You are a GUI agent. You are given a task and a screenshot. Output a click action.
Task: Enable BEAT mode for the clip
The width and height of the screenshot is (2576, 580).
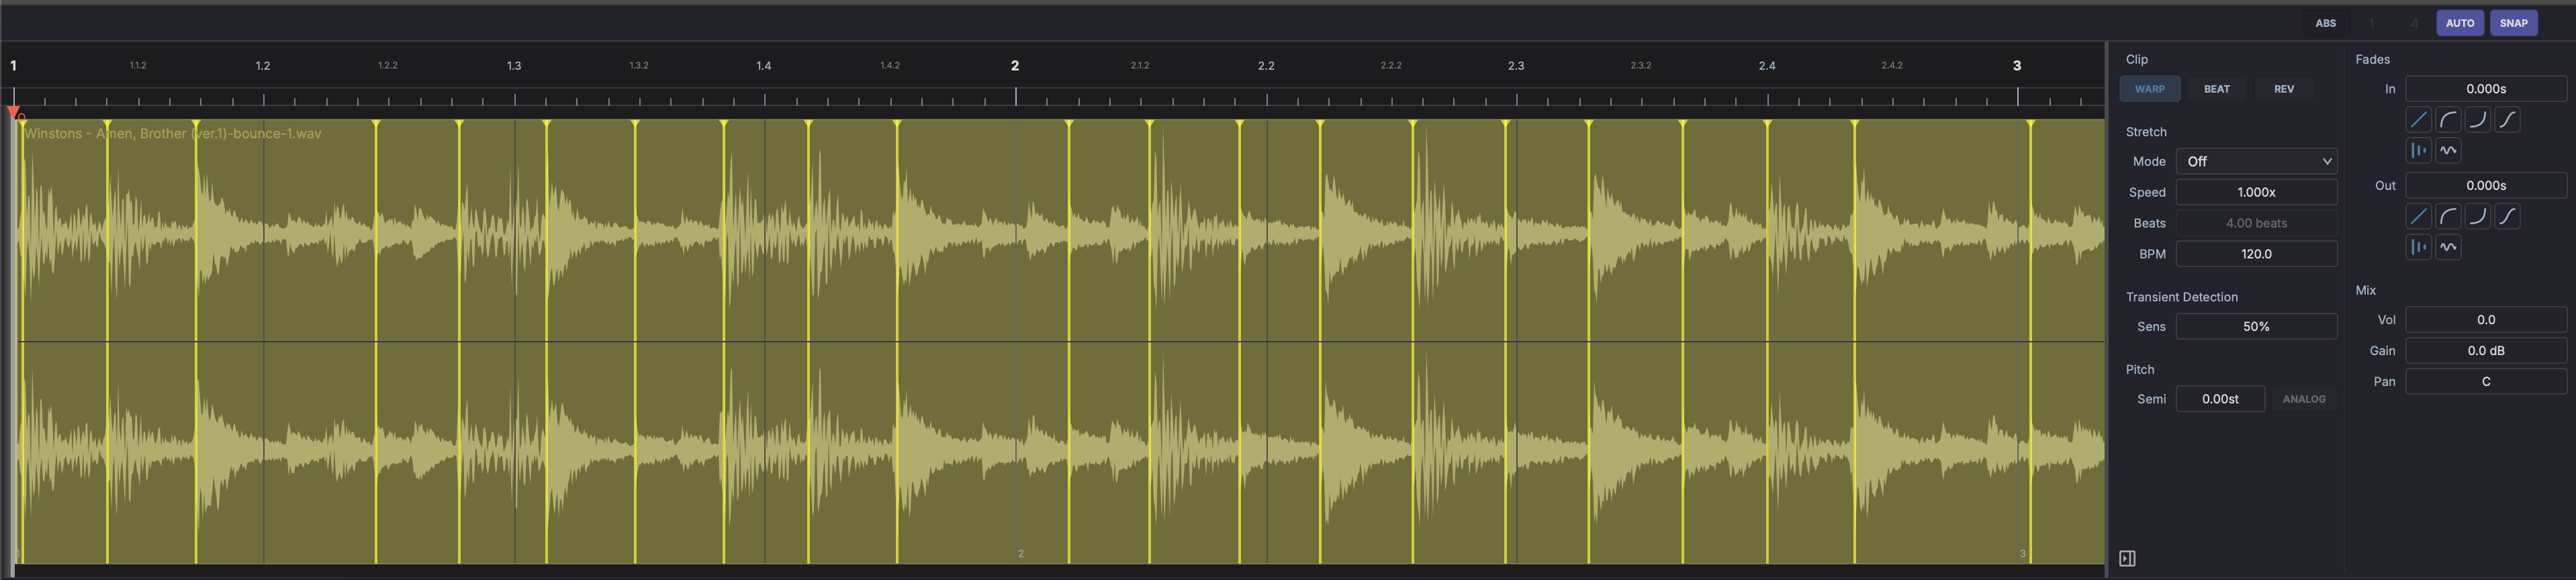tap(2216, 89)
